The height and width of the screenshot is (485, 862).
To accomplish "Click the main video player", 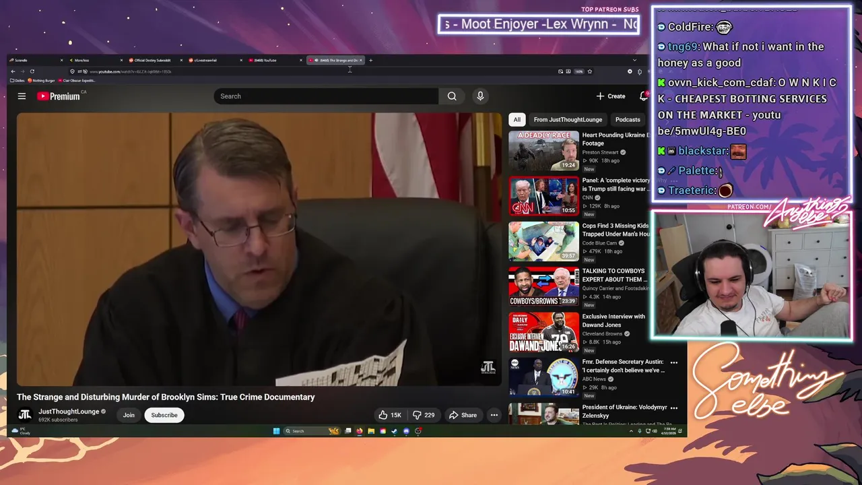I will (259, 249).
